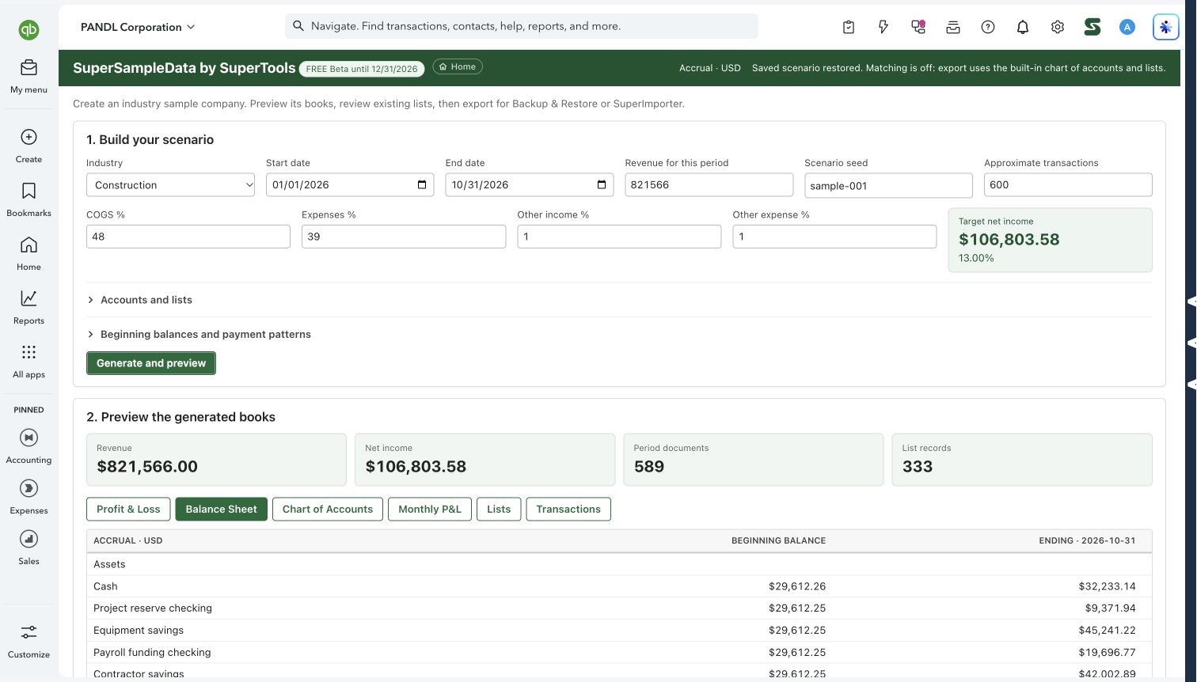The width and height of the screenshot is (1197, 682).
Task: Click Approximate transactions field
Action: pos(1068,185)
